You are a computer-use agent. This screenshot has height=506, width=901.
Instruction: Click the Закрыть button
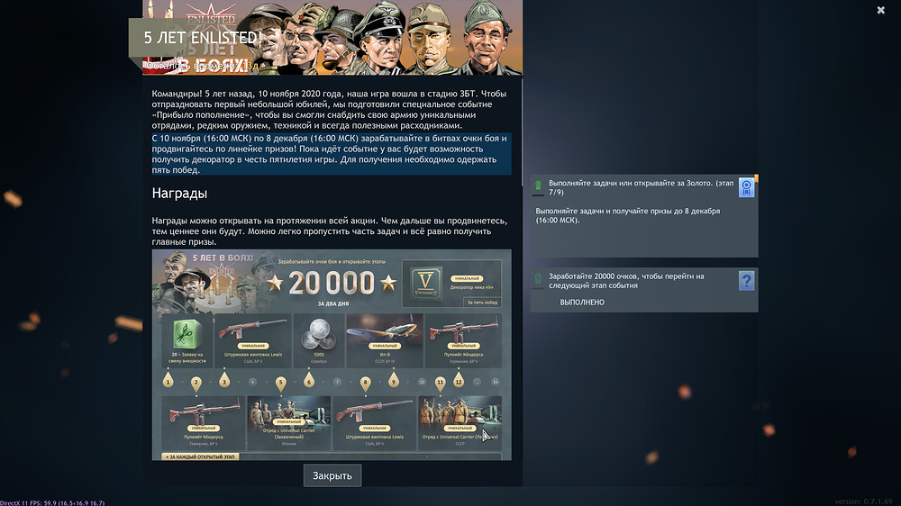332,475
